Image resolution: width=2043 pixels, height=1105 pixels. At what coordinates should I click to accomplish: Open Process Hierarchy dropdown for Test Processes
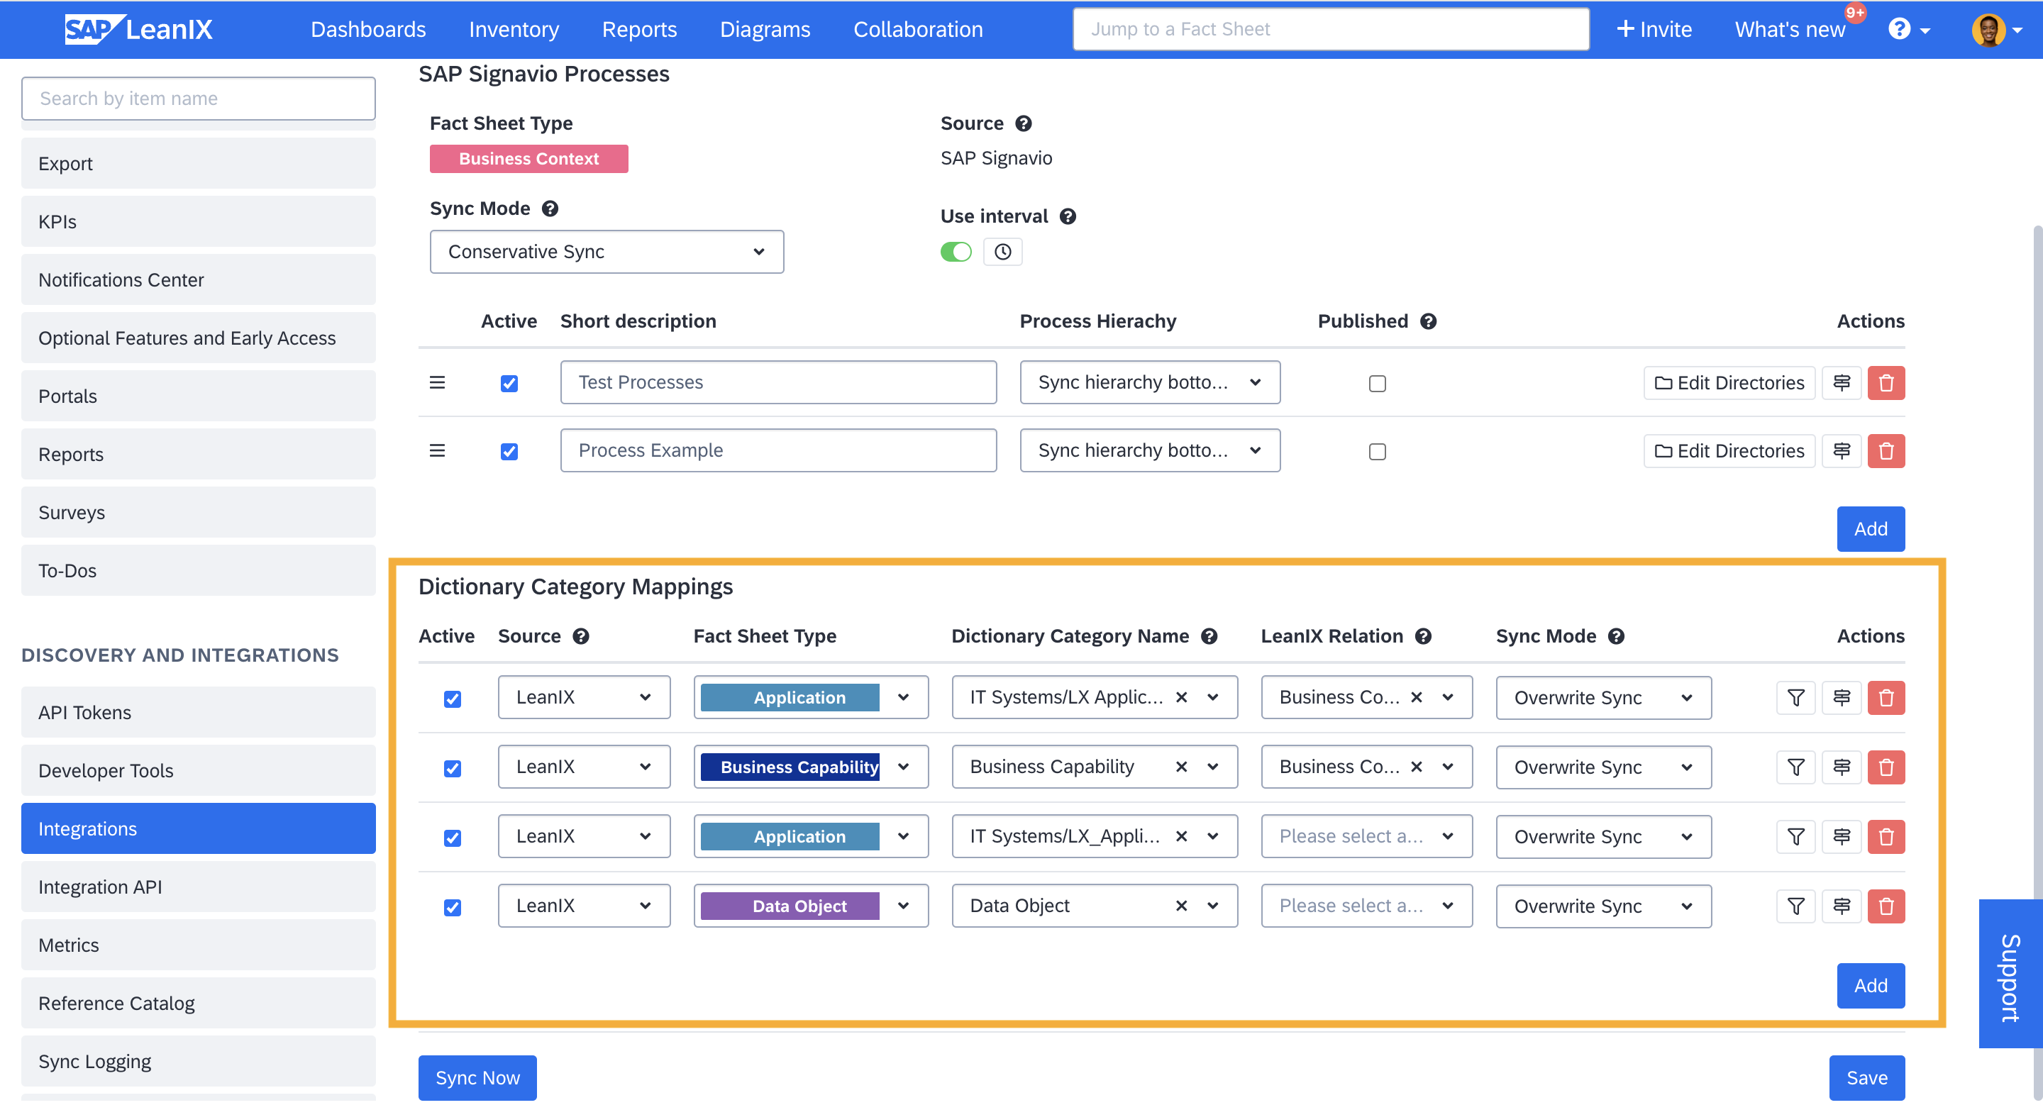[1149, 382]
